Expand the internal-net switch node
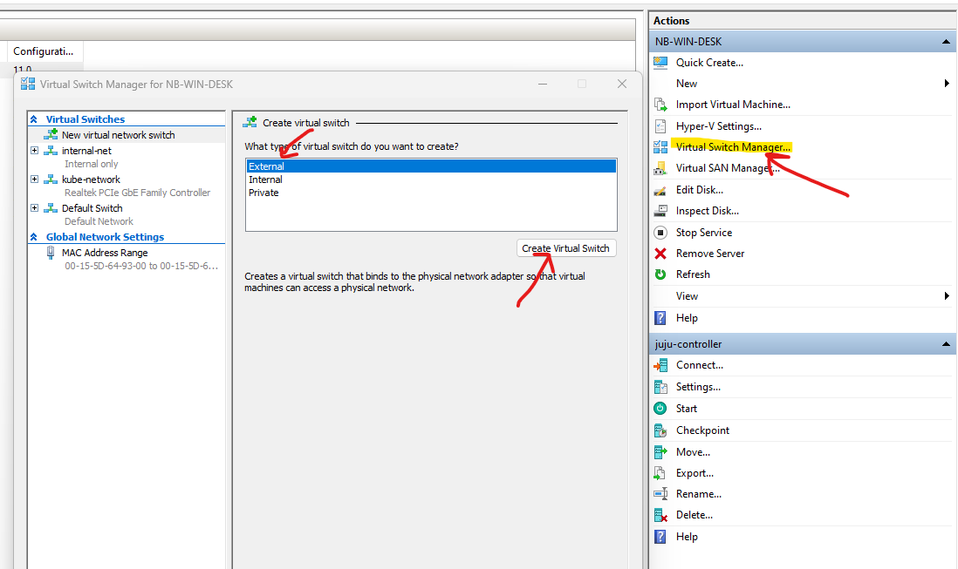Screen dimensions: 958x569 click(35, 151)
